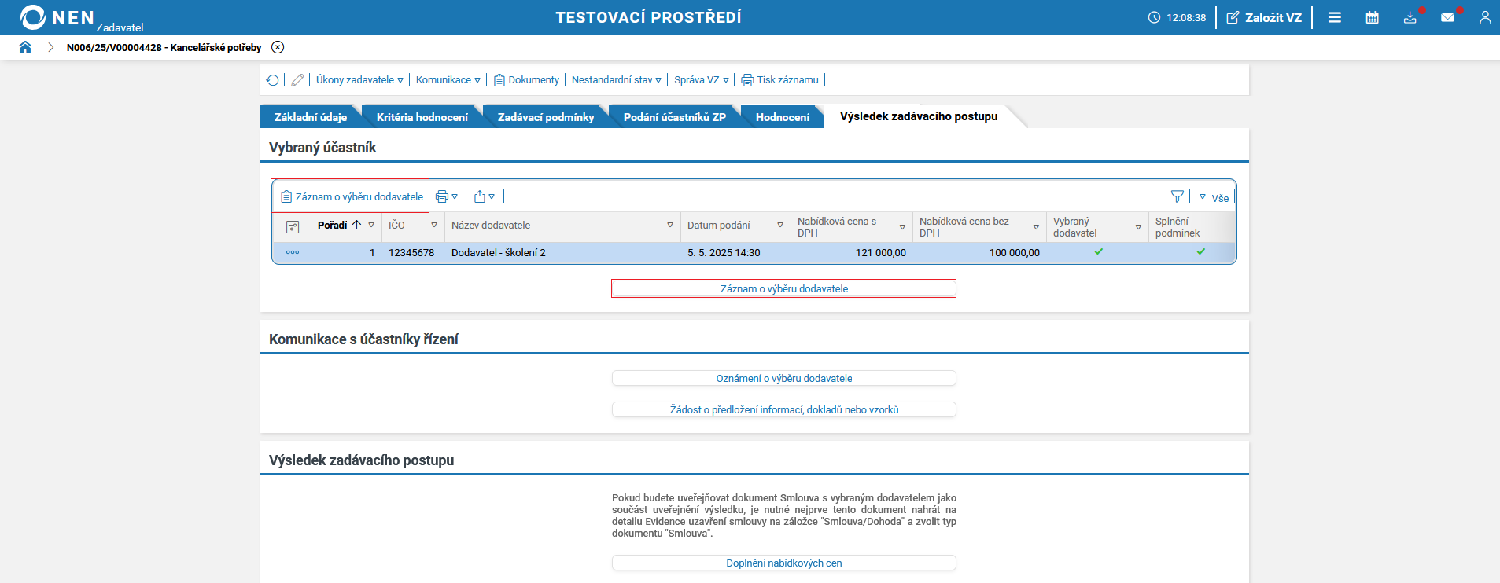Viewport: 1500px width, 583px height.
Task: Open the Podání účastníků ZP tab
Action: [675, 117]
